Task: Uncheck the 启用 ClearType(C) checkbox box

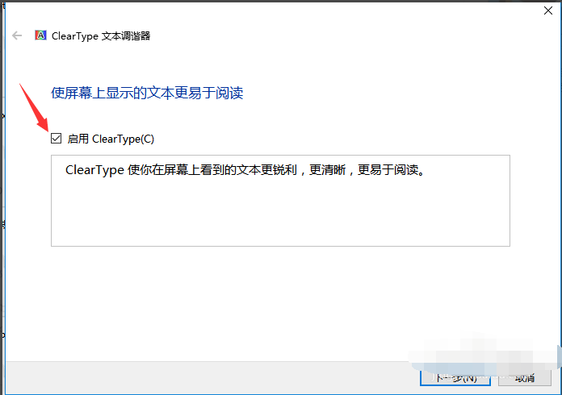Action: pos(56,139)
